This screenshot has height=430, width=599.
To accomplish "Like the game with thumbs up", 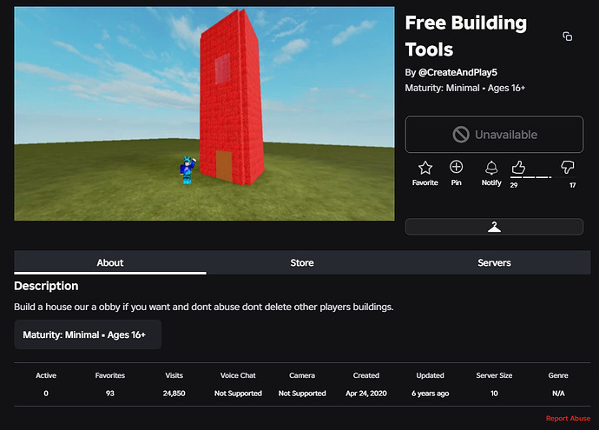I will [x=518, y=167].
